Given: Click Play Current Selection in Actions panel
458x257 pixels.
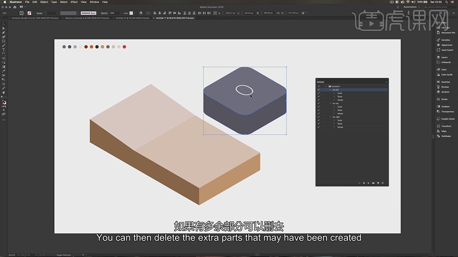Looking at the screenshot, I should pyautogui.click(x=369, y=183).
